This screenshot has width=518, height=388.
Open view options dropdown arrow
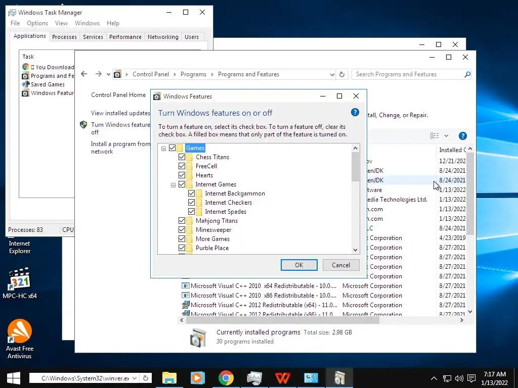coord(446,136)
